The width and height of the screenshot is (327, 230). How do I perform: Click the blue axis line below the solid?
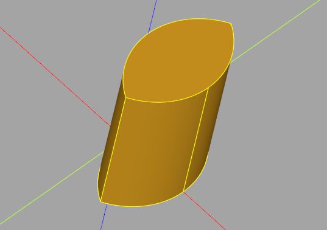tap(104, 217)
